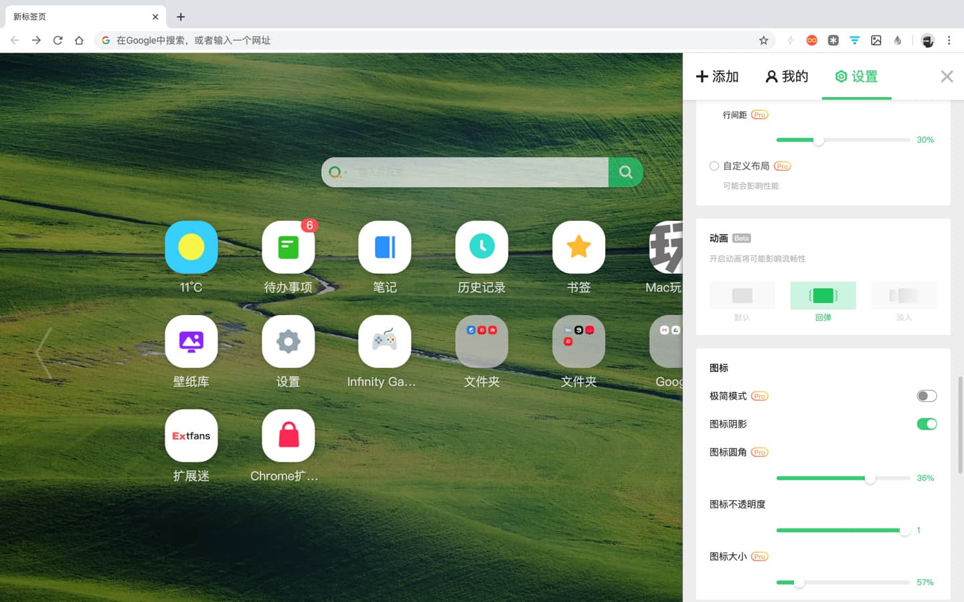Open the Chrome profile avatar
Screen dimensions: 964x602
[927, 40]
